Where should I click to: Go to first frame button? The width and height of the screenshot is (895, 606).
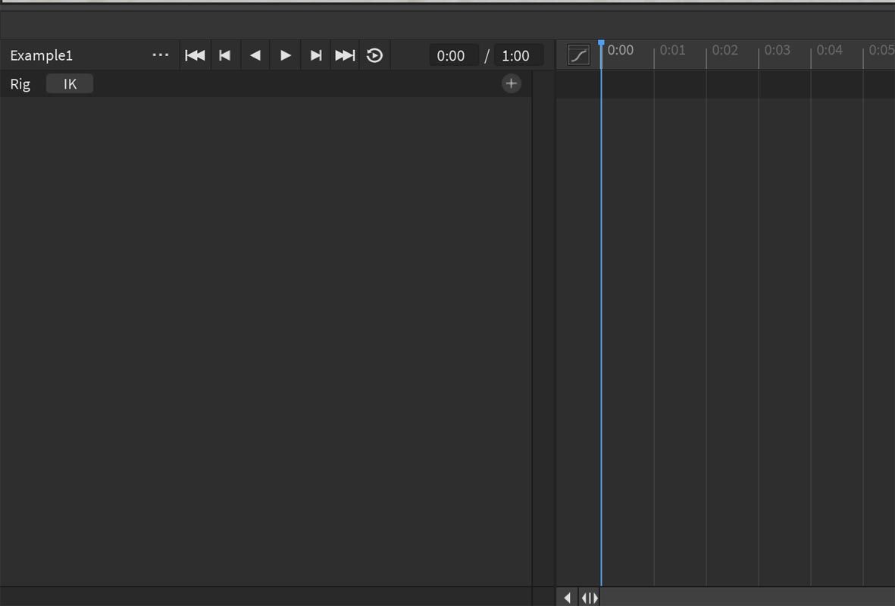pyautogui.click(x=196, y=55)
